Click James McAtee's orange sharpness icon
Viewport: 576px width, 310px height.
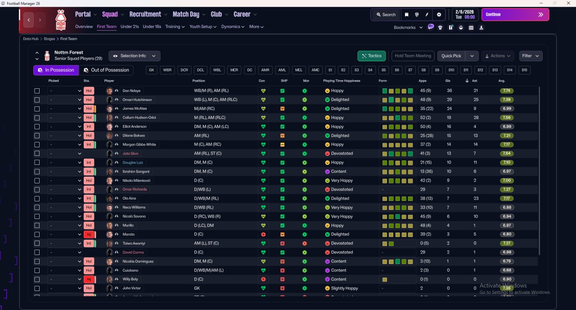pos(282,109)
